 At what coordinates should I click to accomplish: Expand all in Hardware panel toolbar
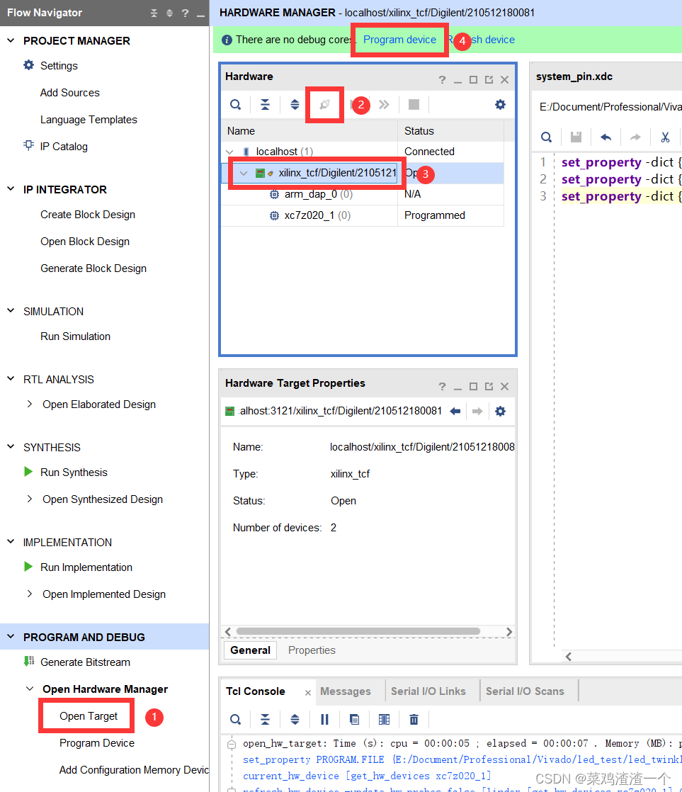[295, 105]
